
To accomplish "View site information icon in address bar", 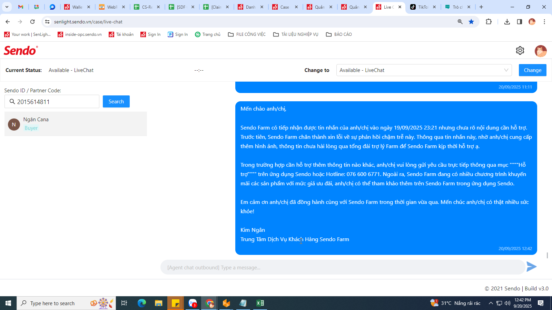I will pos(47,22).
